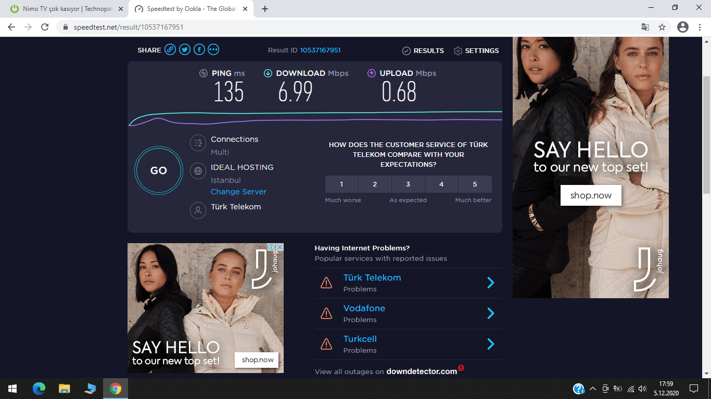Open more share options icon

click(213, 50)
